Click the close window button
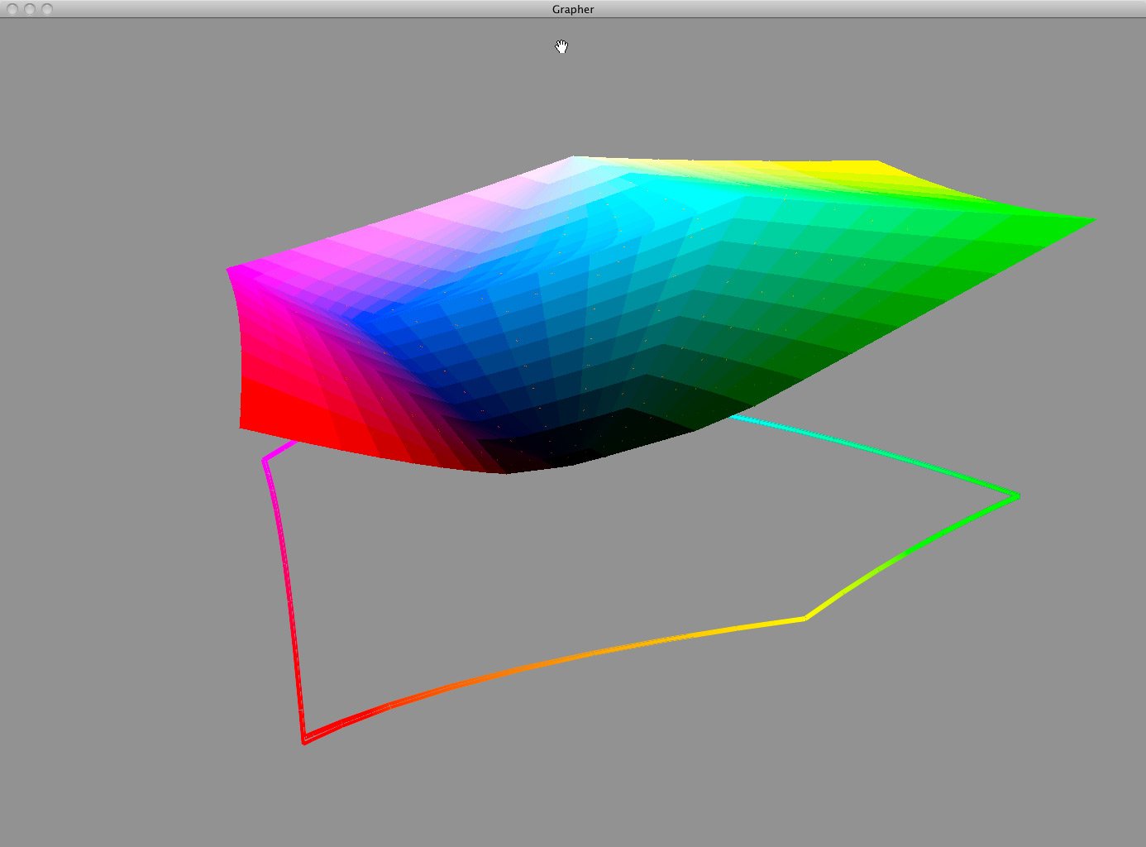The image size is (1146, 847). point(12,9)
